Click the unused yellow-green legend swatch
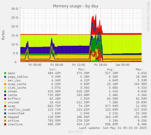 point(5,102)
